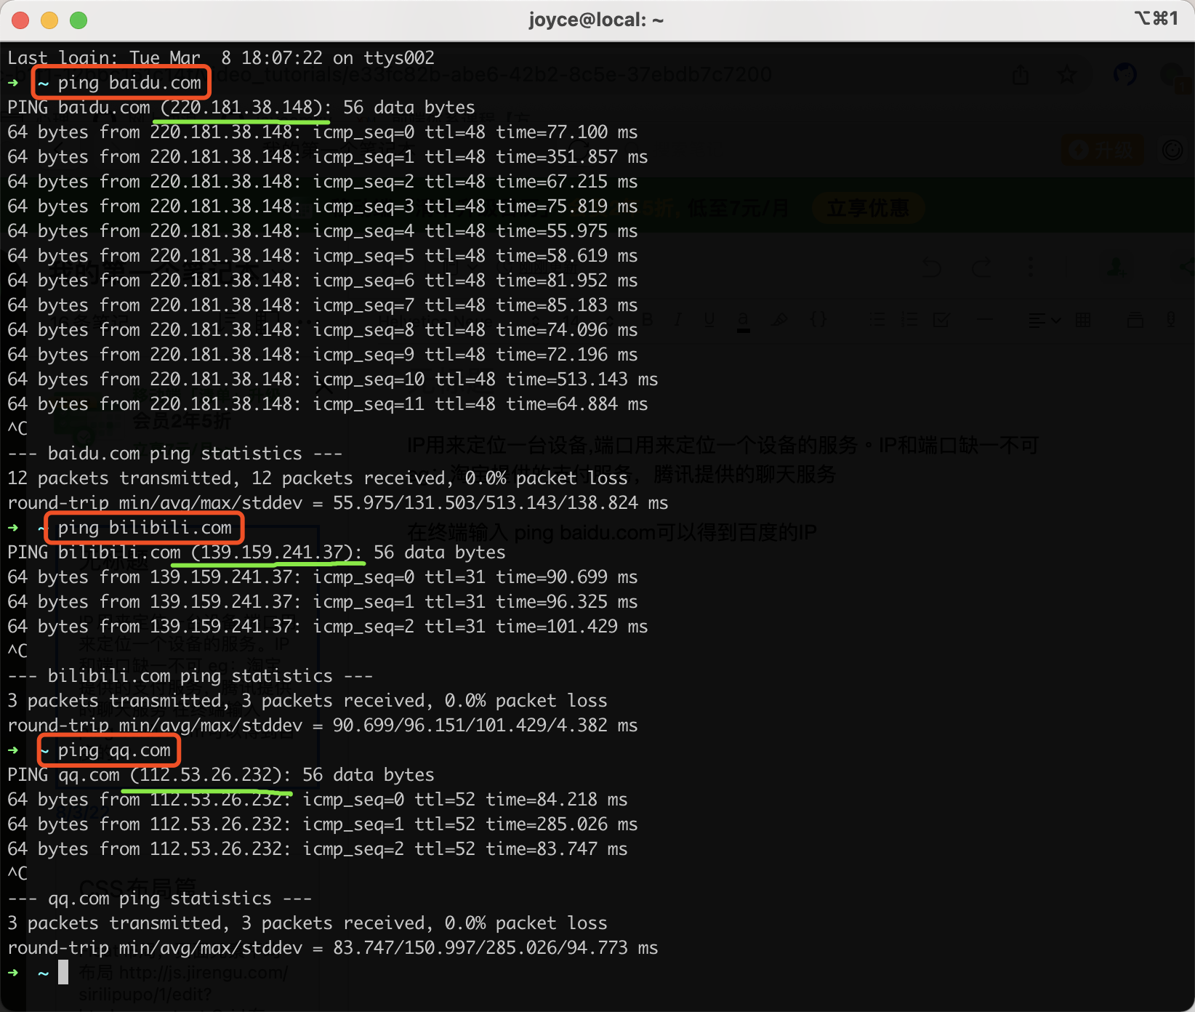Click the share icon in the background browser toolbar
This screenshot has height=1012, width=1195.
point(1021,74)
